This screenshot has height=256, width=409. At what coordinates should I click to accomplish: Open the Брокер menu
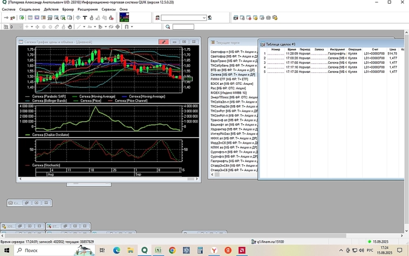click(68, 9)
